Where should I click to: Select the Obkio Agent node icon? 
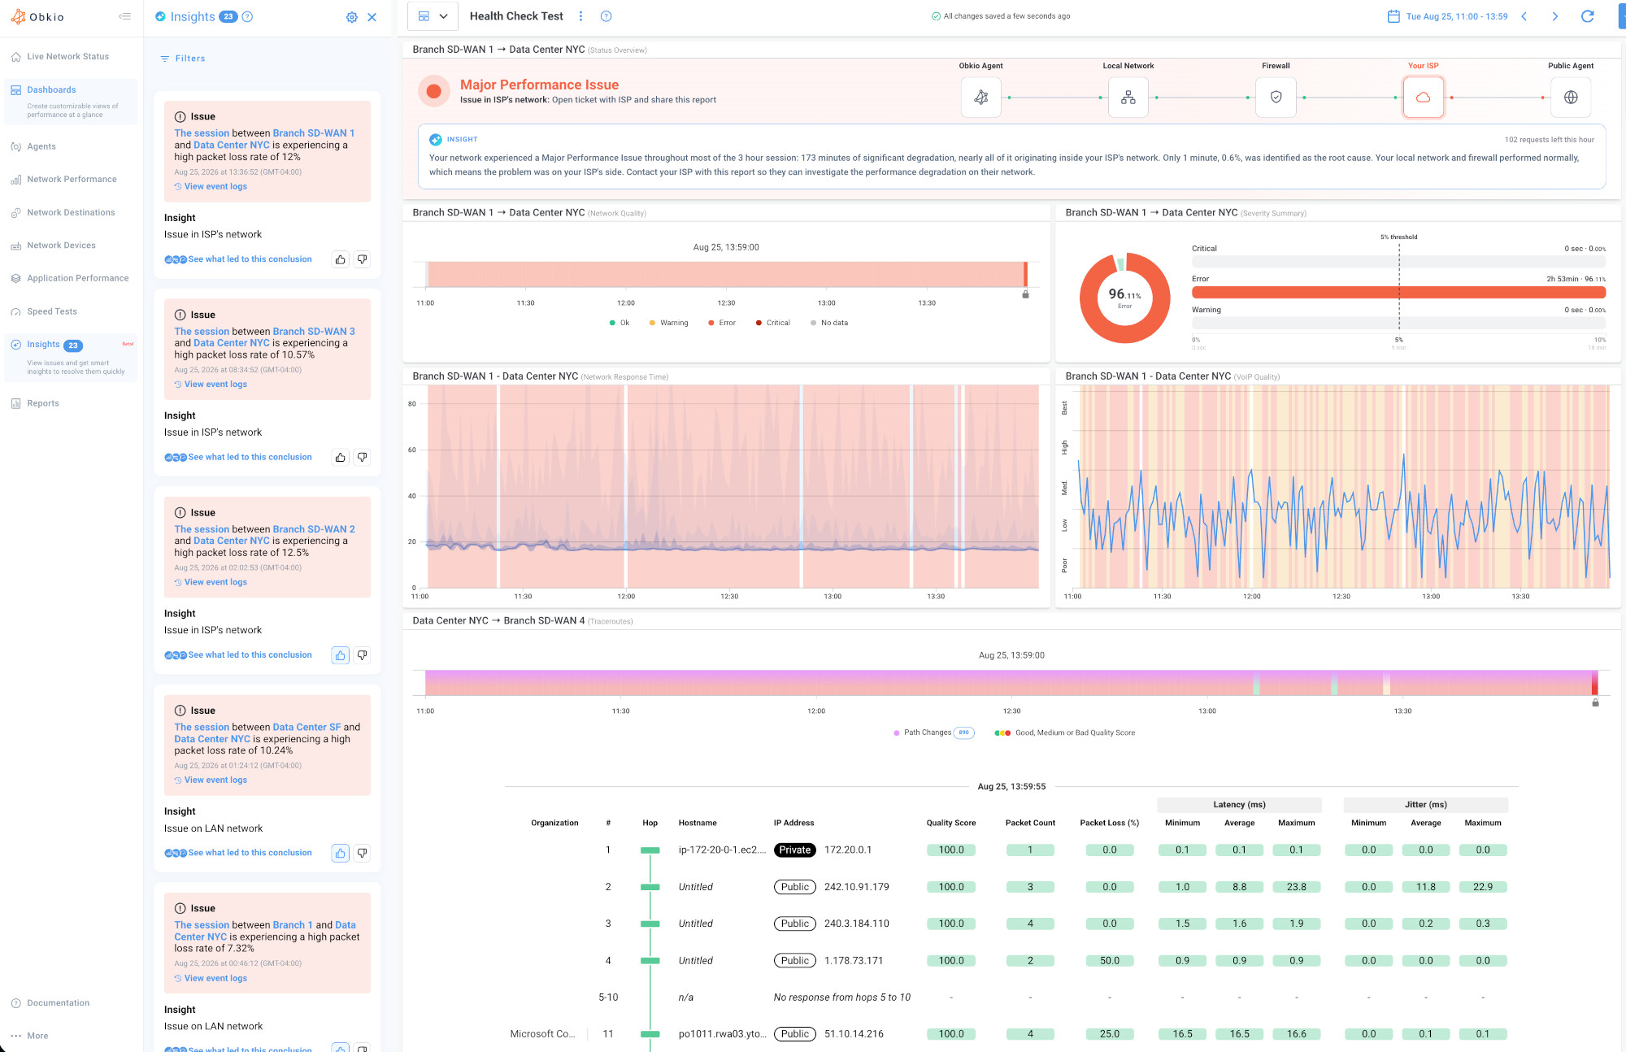981,98
